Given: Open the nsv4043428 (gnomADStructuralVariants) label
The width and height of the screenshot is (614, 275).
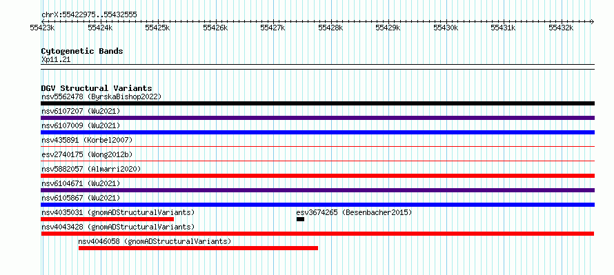Looking at the screenshot, I should click(118, 227).
